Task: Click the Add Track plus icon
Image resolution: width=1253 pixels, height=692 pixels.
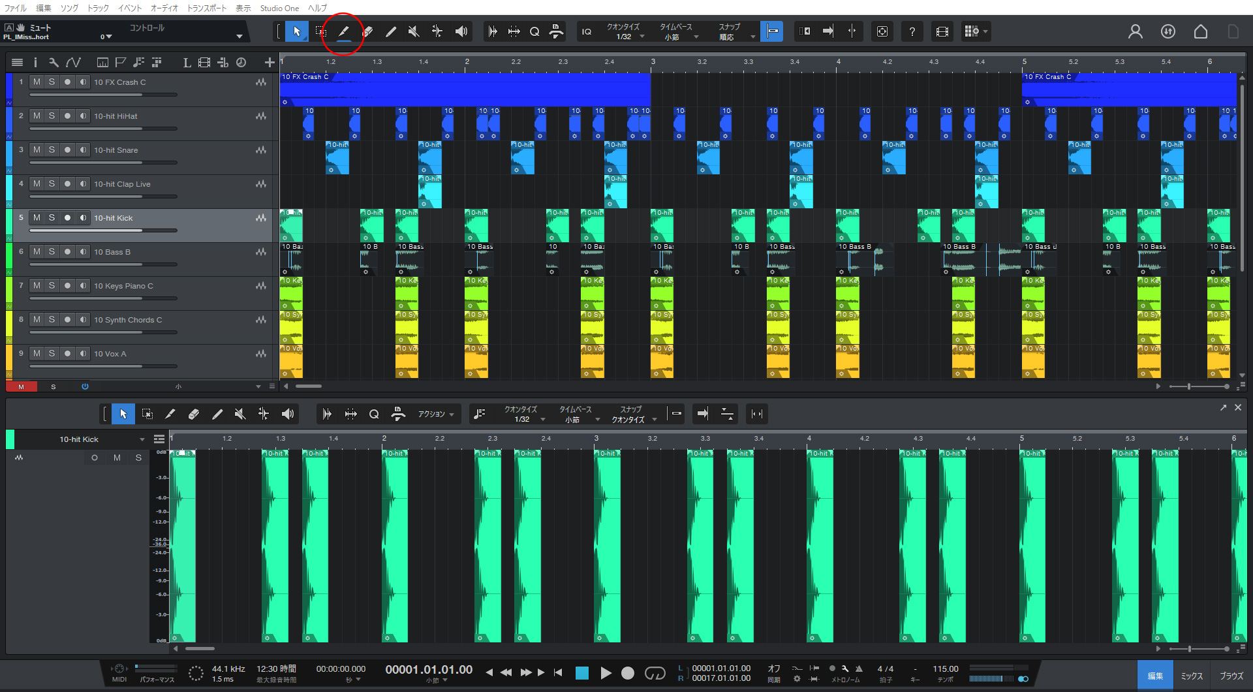Action: coord(269,63)
